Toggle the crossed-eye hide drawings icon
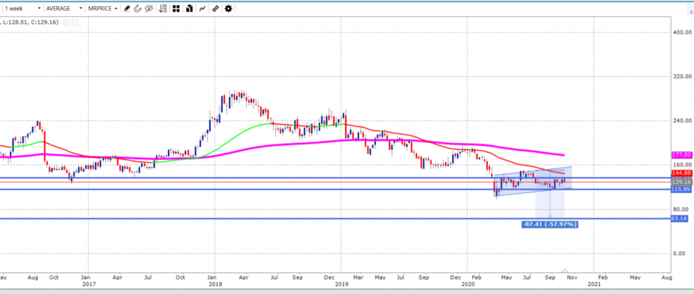Image resolution: width=694 pixels, height=294 pixels. pyautogui.click(x=149, y=9)
